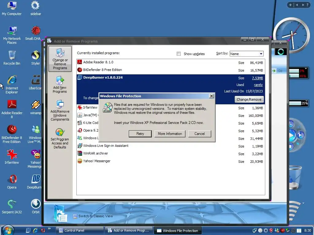This screenshot has height=235, width=314.
Task: Click the More Information button
Action: [x=170, y=134]
